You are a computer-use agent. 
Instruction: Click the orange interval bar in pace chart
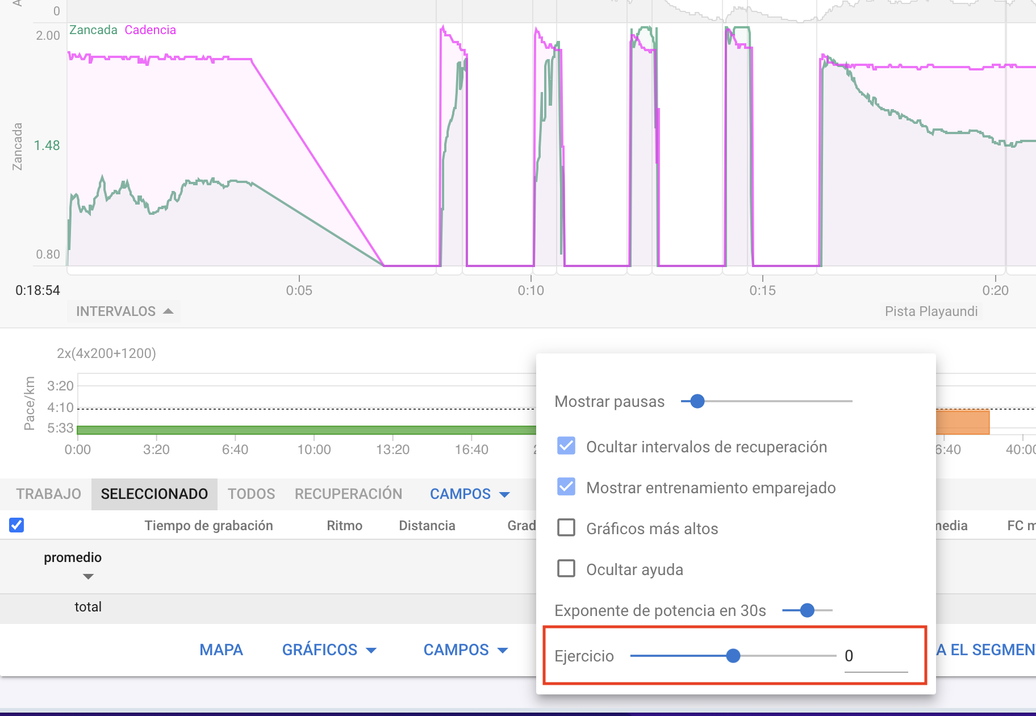click(x=963, y=422)
